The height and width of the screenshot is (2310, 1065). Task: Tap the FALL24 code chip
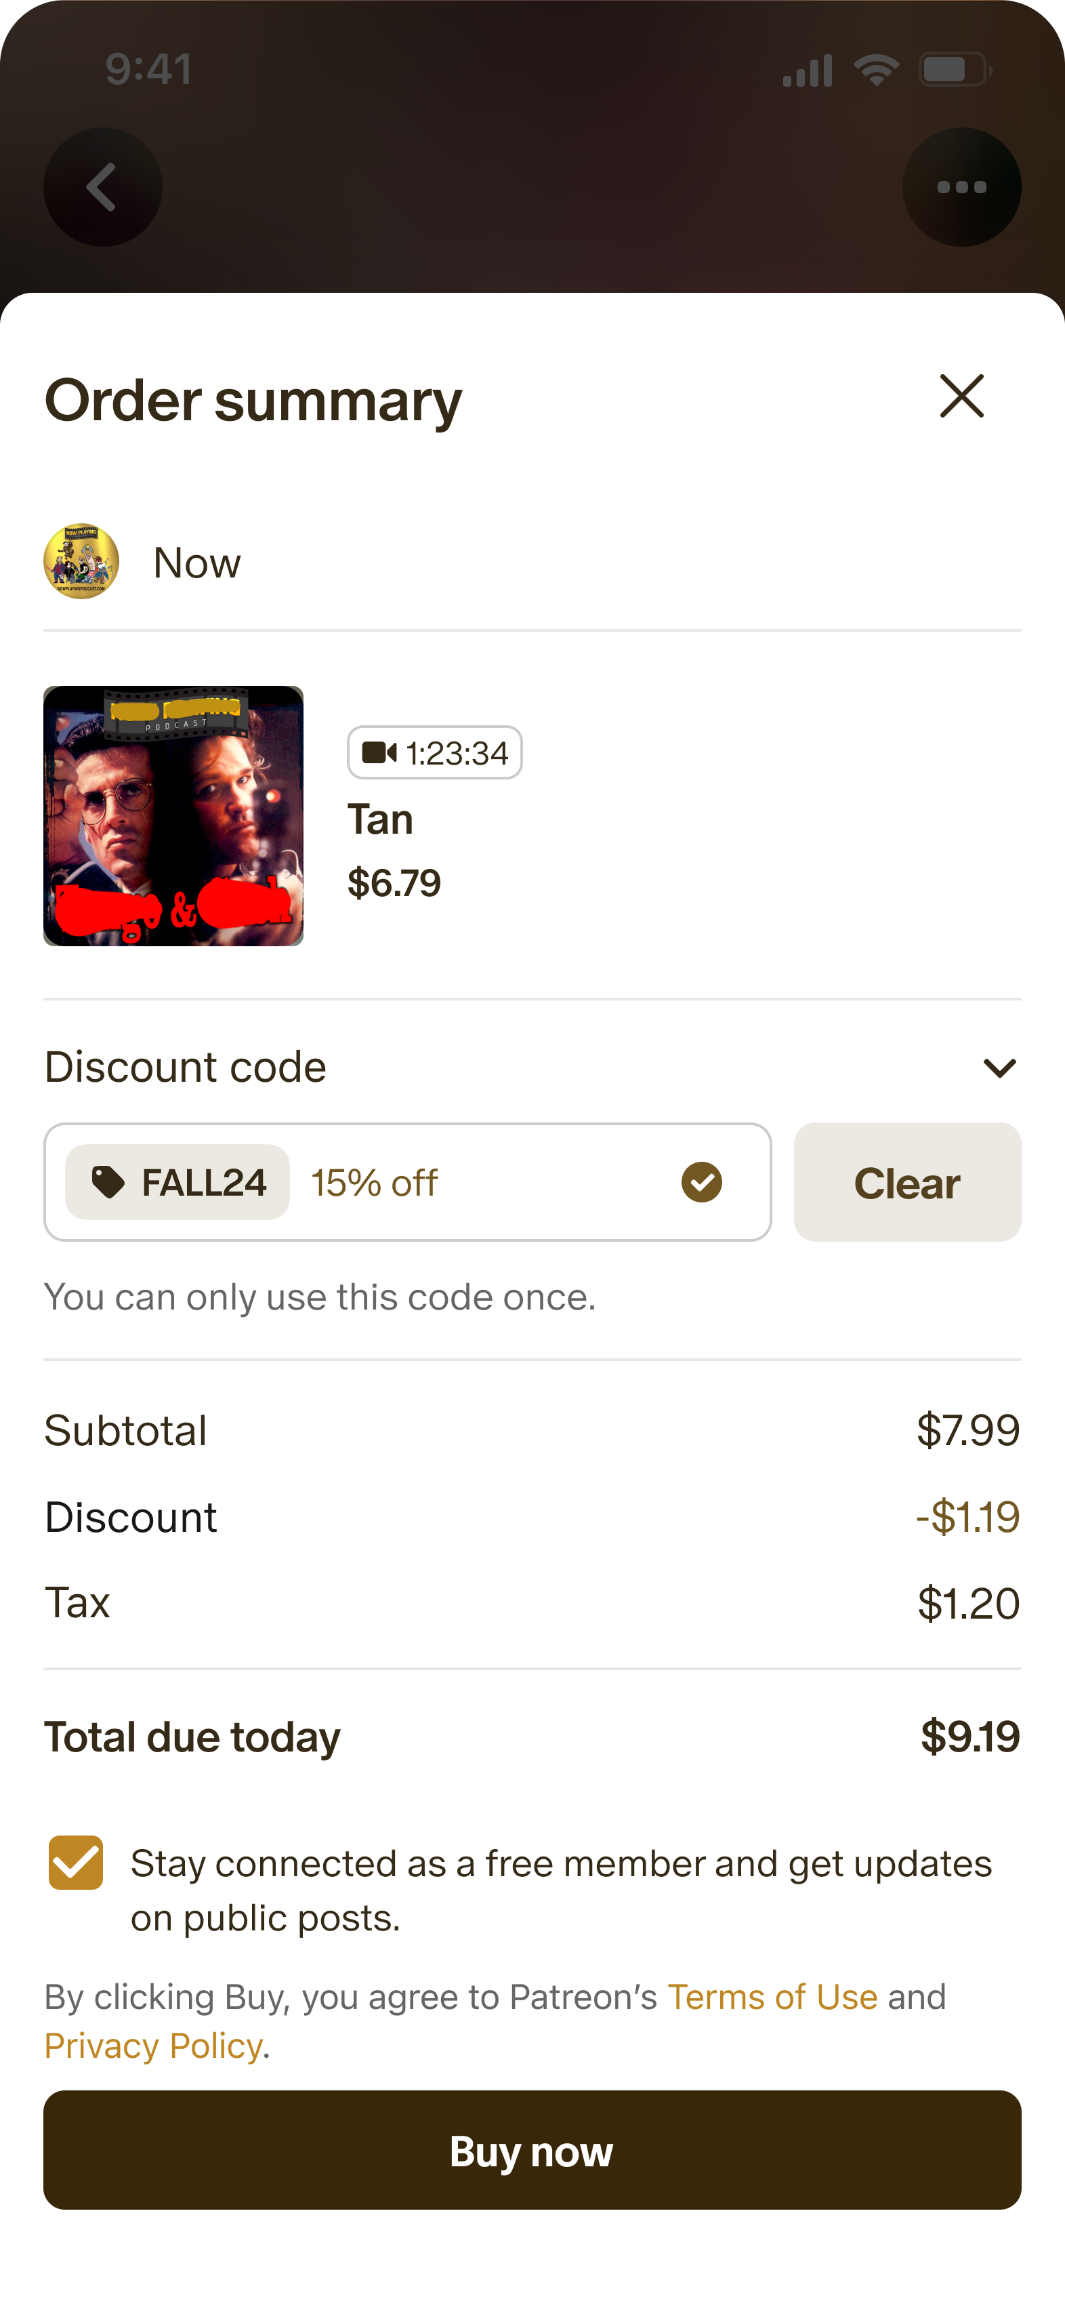(177, 1182)
